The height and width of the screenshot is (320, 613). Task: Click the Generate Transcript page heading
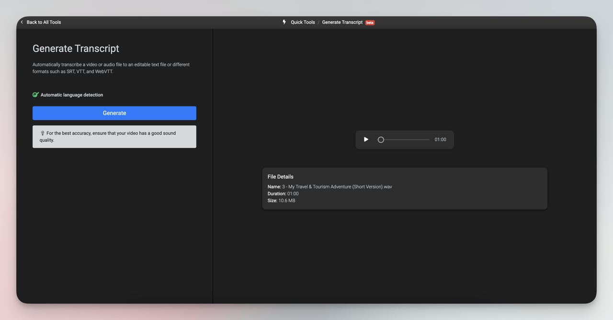click(76, 48)
